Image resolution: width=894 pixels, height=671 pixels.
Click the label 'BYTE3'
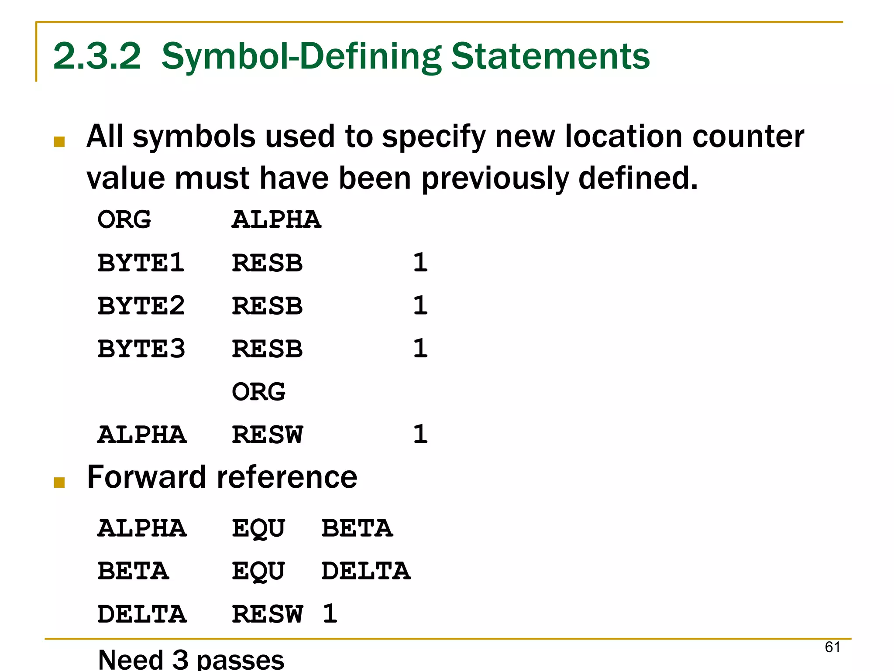click(141, 349)
